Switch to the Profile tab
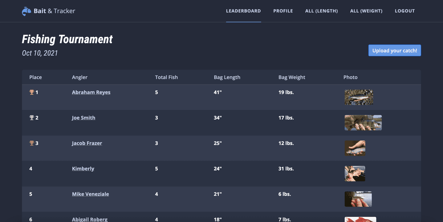Screen dimensions: 443x222 [283, 11]
